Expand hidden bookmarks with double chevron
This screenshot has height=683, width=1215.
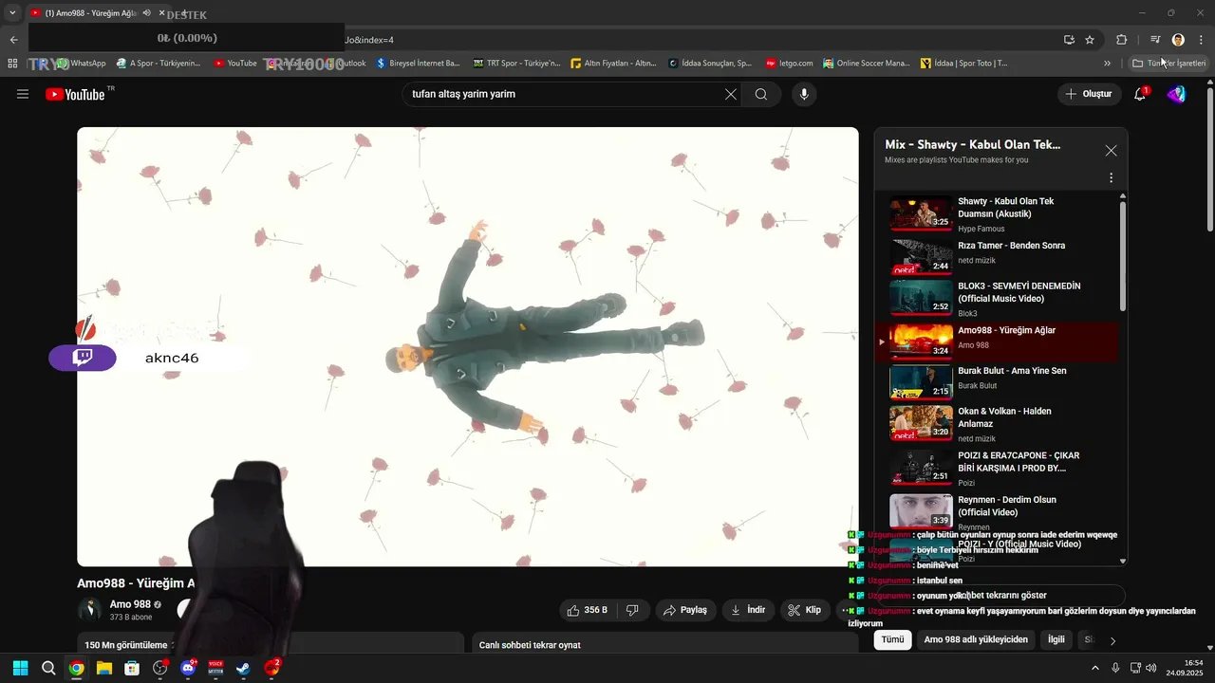[1107, 64]
